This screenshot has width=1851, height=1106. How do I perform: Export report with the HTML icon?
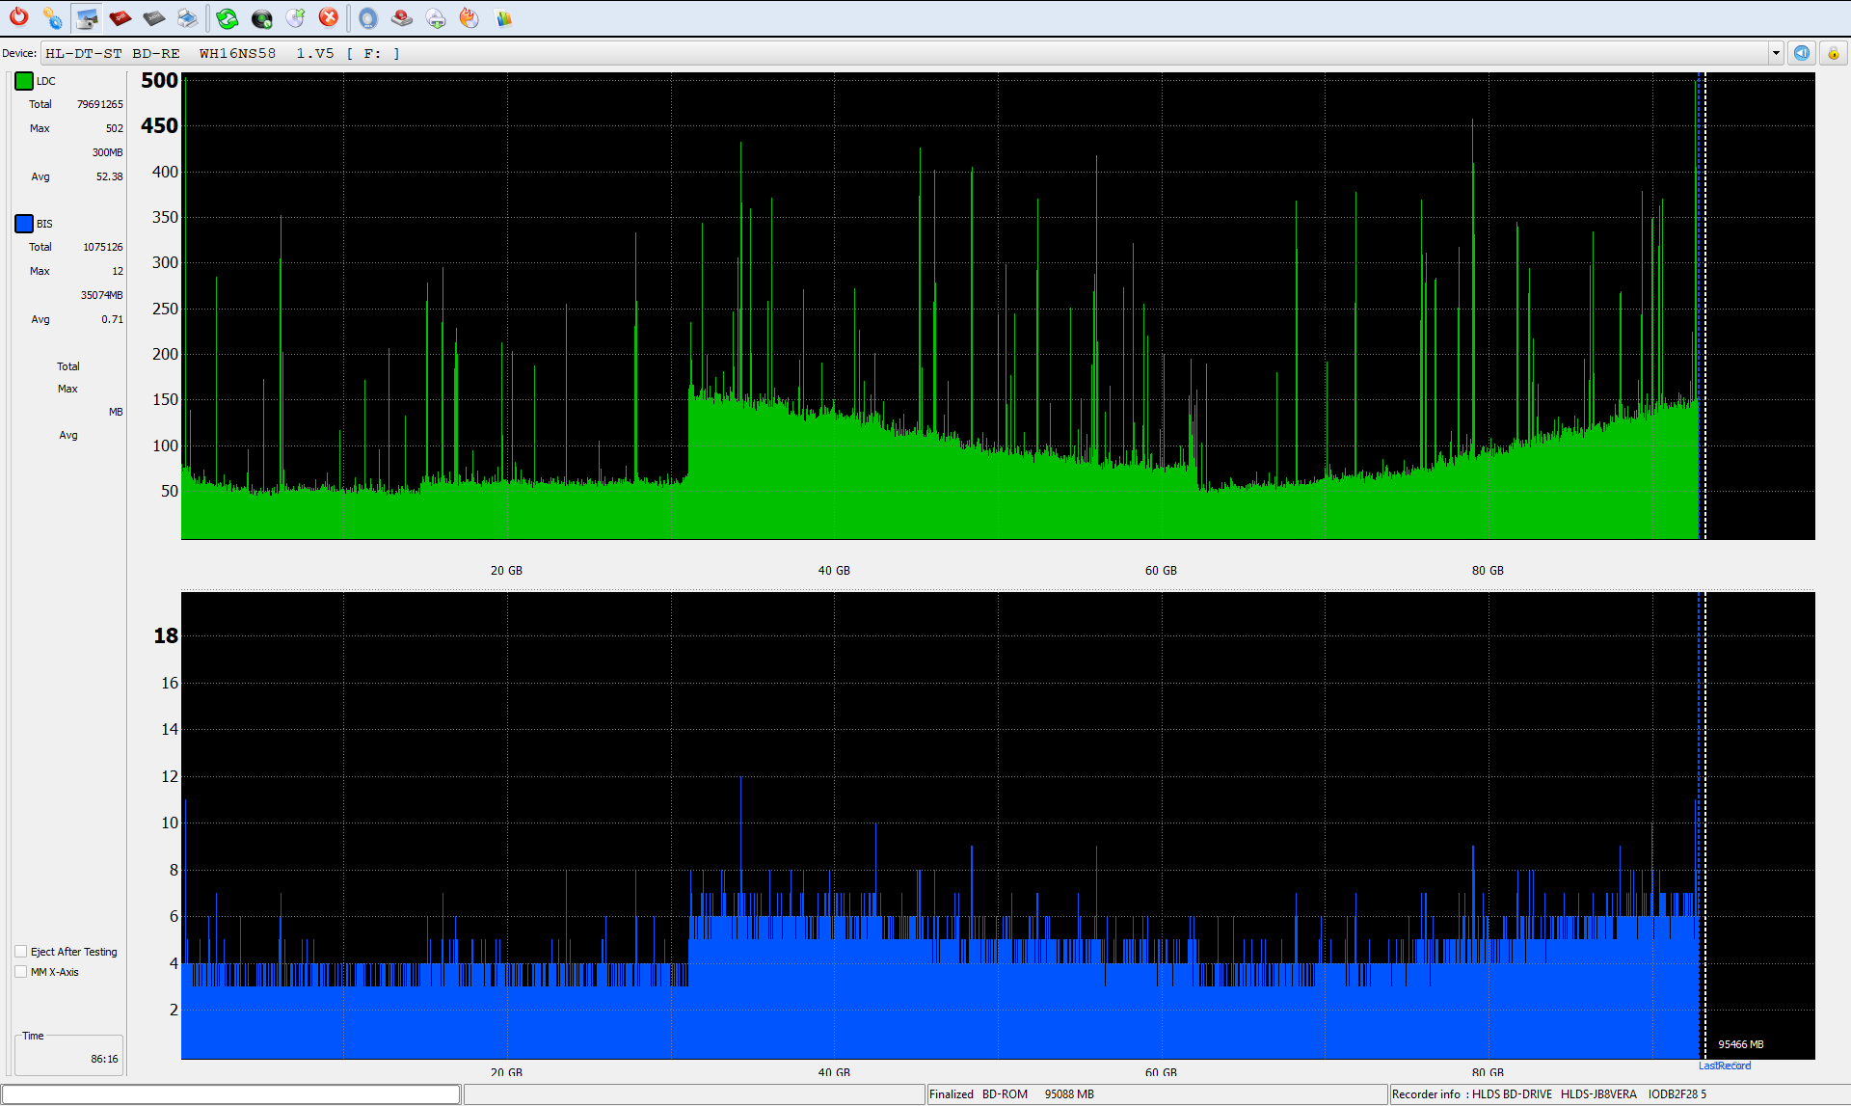pyautogui.click(x=154, y=17)
